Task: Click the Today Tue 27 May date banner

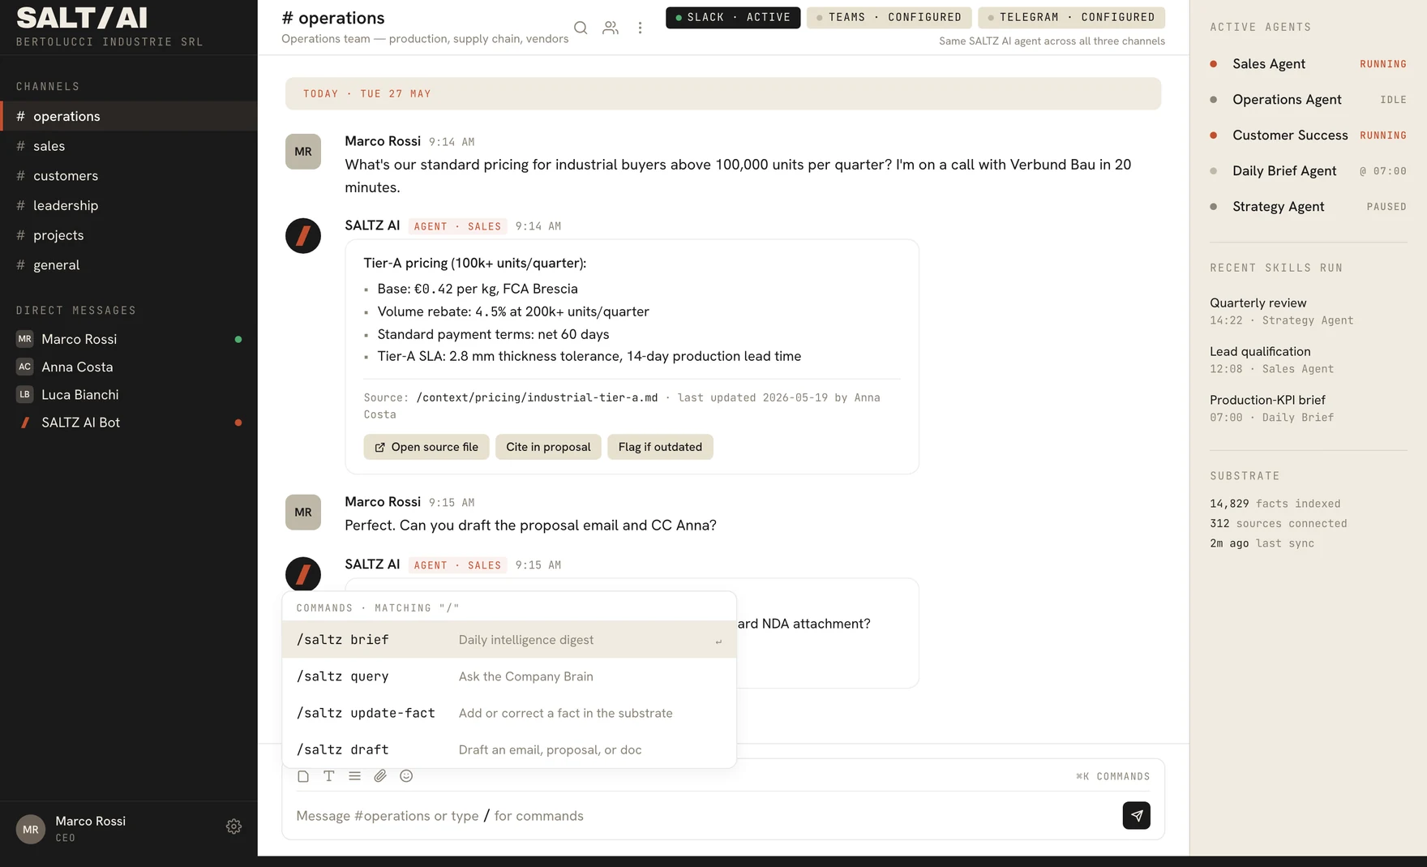Action: pos(723,93)
